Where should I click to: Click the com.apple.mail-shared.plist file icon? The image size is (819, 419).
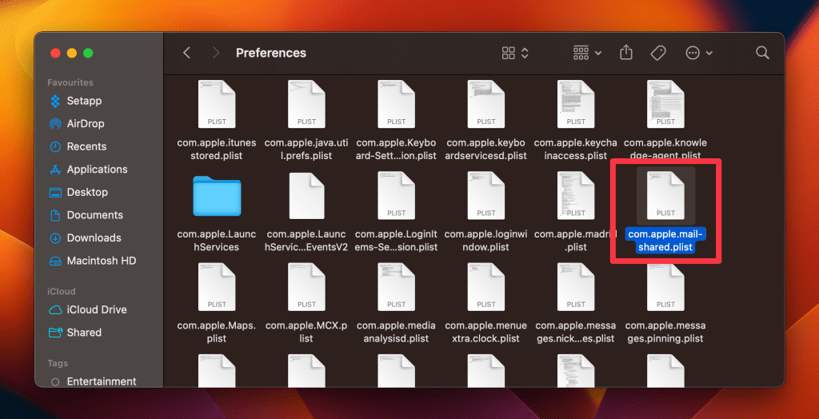click(x=666, y=196)
